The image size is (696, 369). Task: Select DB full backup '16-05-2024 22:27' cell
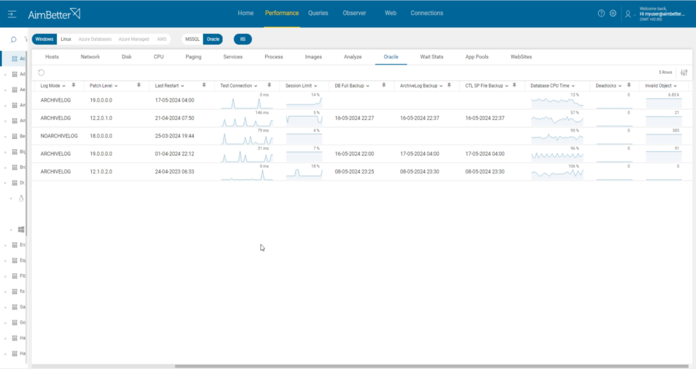tap(354, 118)
